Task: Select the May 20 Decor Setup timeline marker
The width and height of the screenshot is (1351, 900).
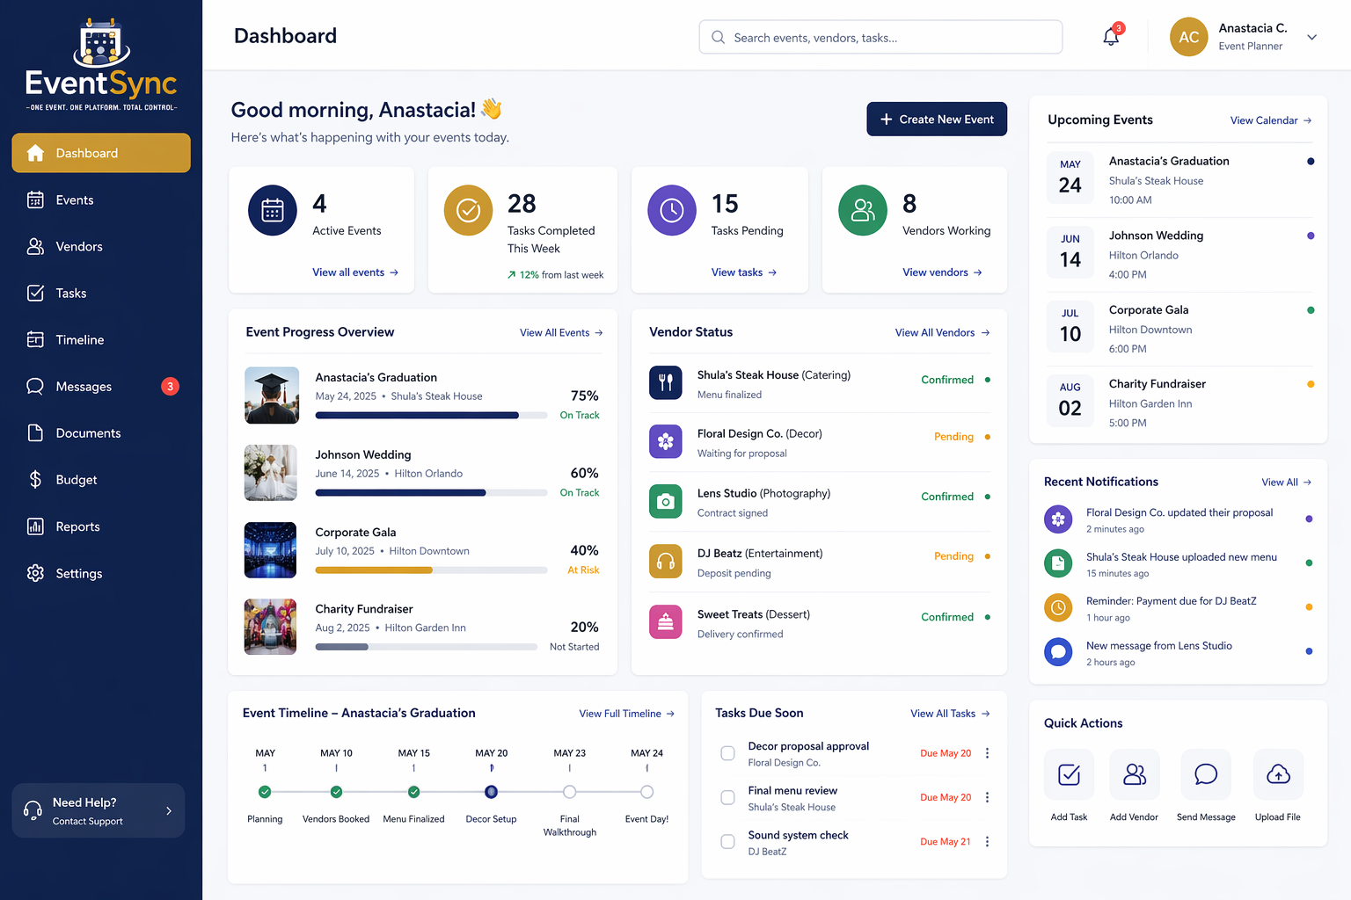Action: click(492, 792)
